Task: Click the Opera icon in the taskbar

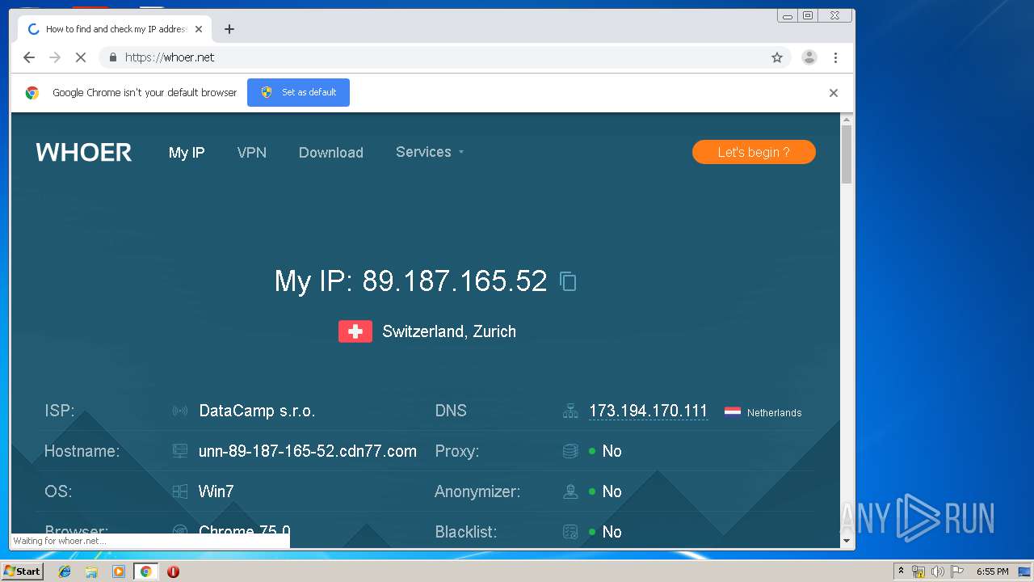Action: click(x=173, y=571)
